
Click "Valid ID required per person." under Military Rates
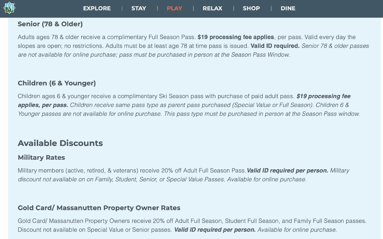pyautogui.click(x=287, y=170)
